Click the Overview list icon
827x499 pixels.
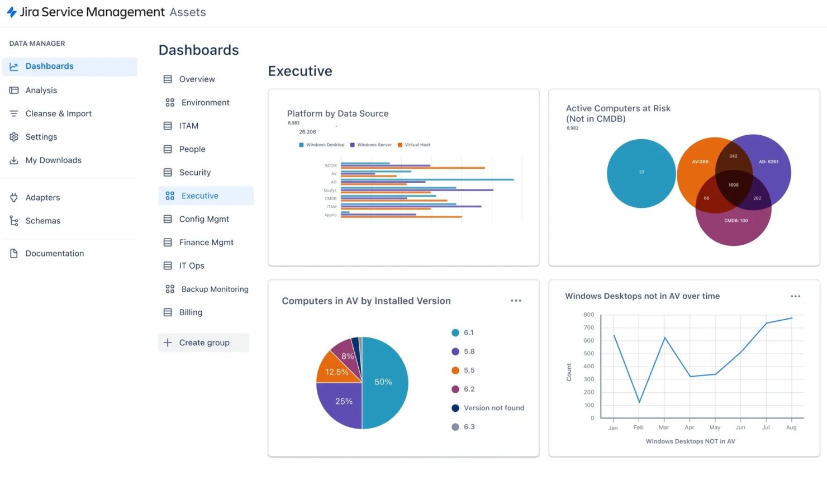click(168, 79)
